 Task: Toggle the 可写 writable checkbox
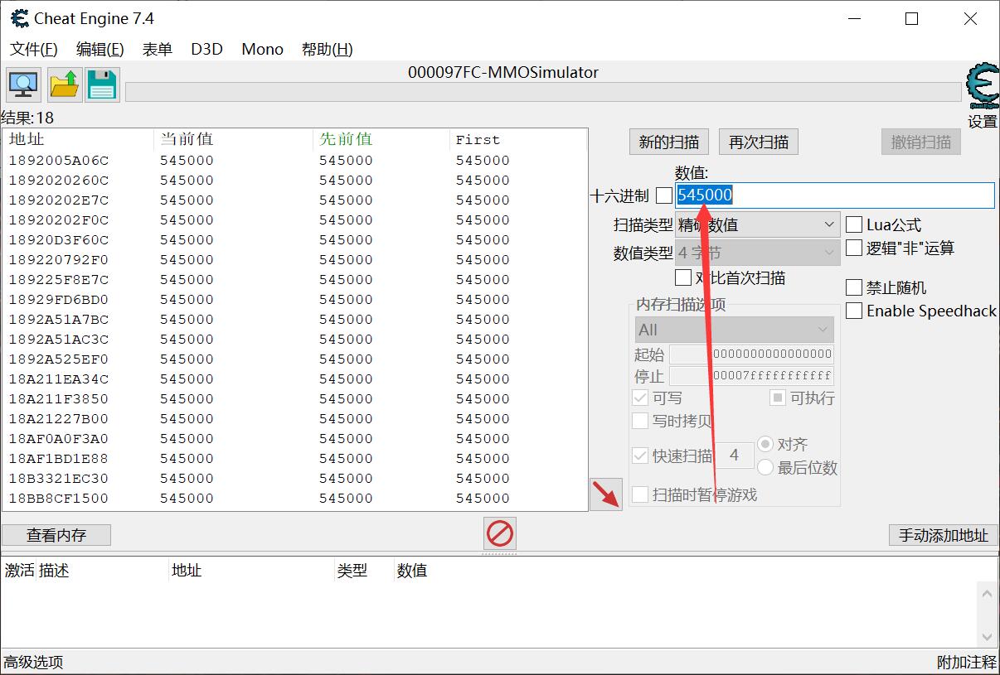tap(640, 398)
